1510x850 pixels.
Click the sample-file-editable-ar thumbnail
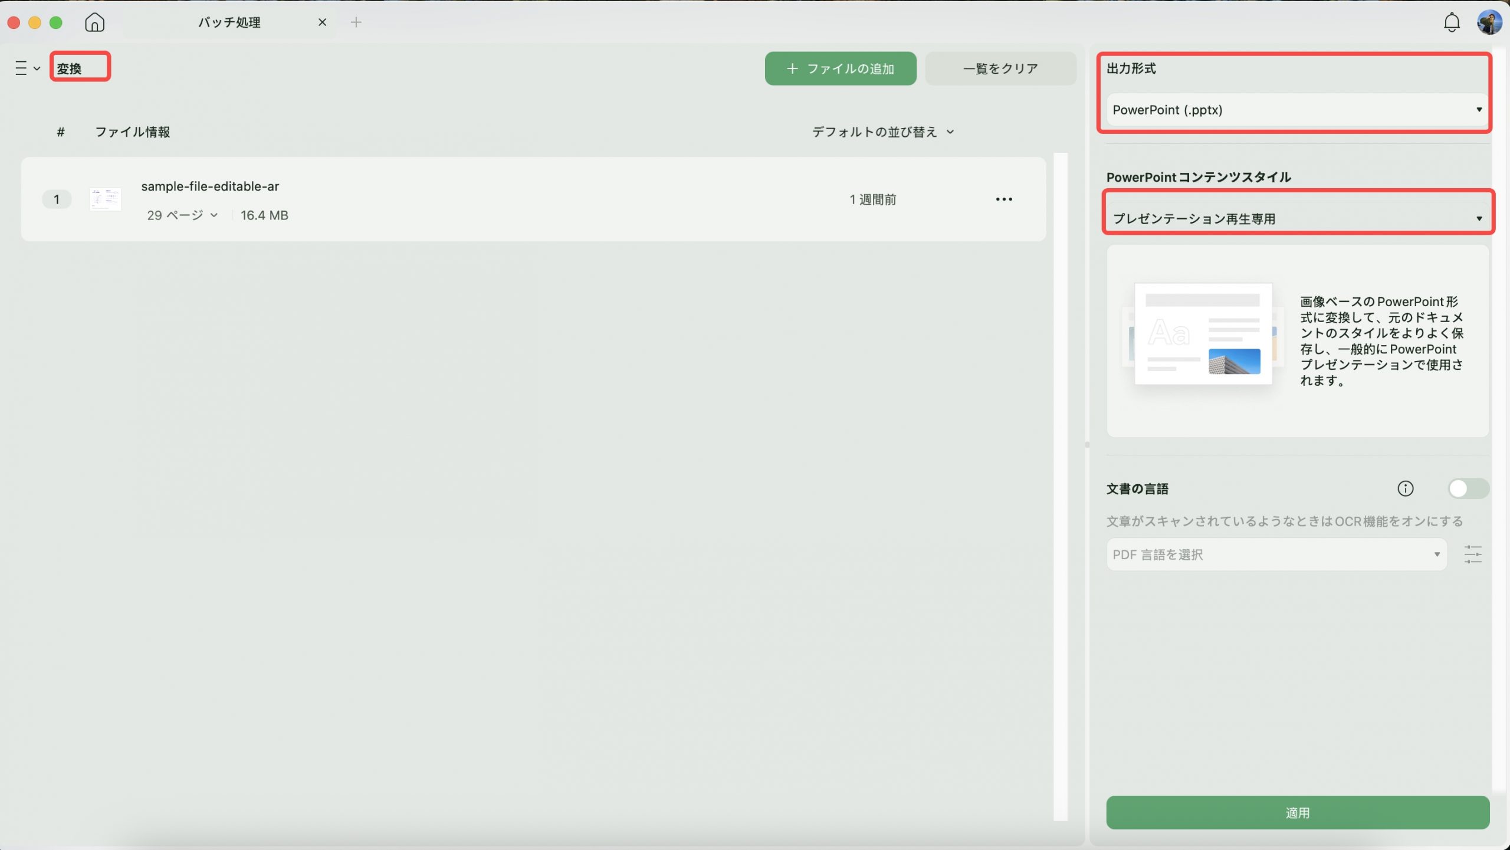pyautogui.click(x=105, y=199)
